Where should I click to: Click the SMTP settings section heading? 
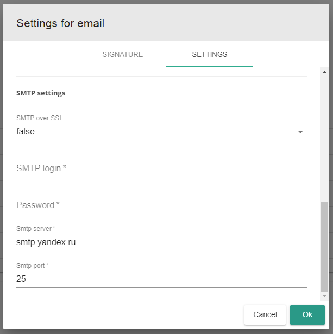[41, 93]
